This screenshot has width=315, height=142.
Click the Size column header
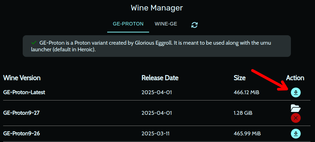(x=240, y=78)
